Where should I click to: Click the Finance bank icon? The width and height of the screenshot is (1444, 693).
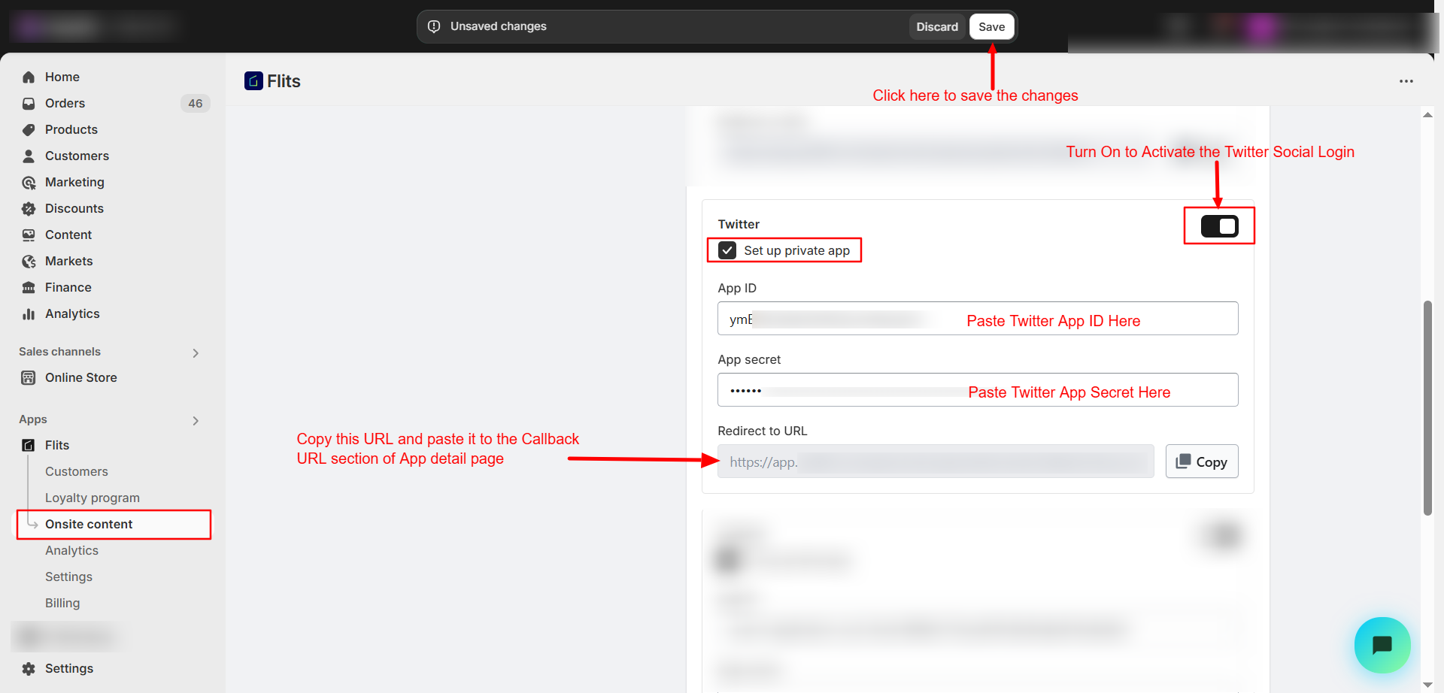(x=29, y=288)
